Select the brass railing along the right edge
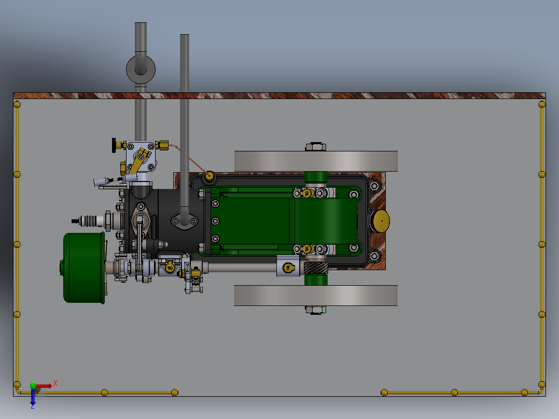559x419 pixels. (542, 245)
